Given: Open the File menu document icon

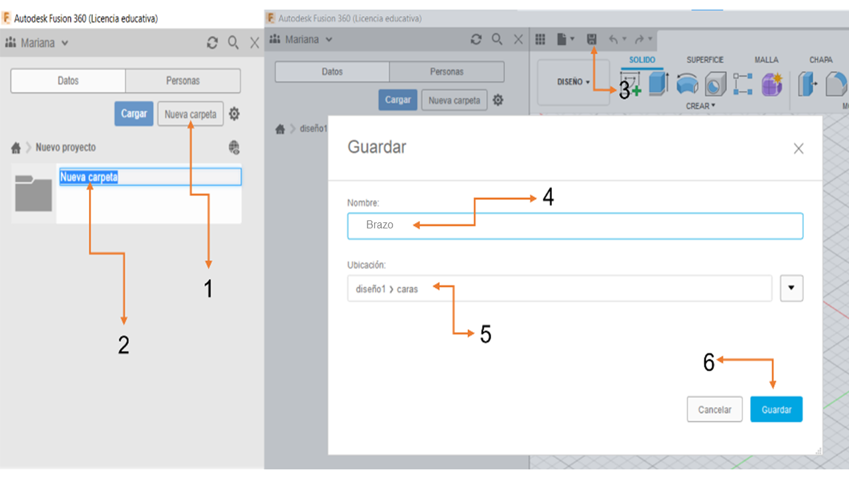Looking at the screenshot, I should (561, 40).
